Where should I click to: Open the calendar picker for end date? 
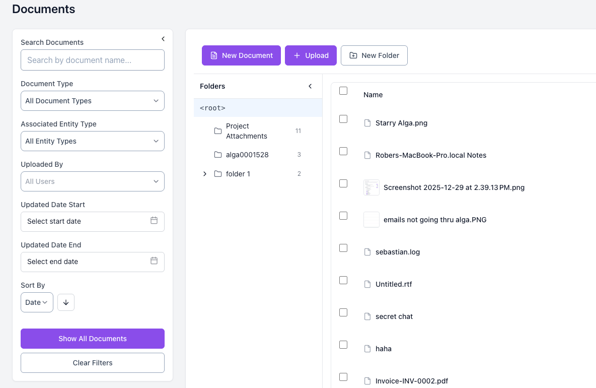pyautogui.click(x=154, y=262)
